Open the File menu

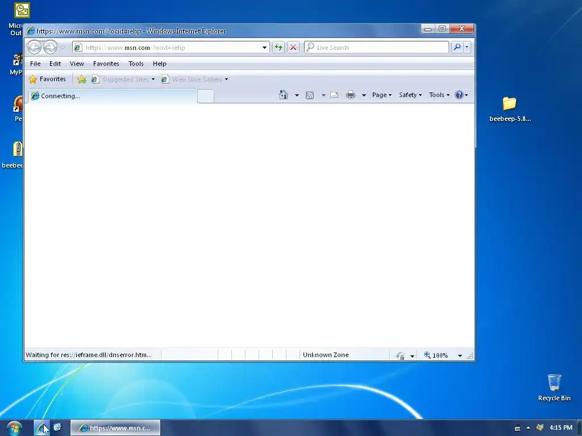click(35, 64)
